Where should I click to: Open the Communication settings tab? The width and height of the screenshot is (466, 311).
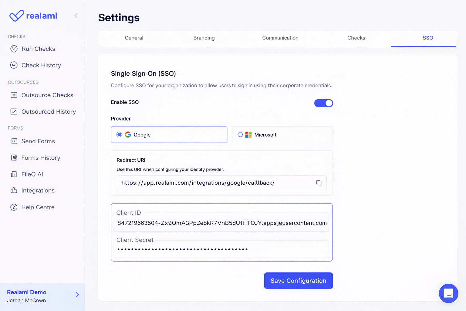tap(280, 38)
